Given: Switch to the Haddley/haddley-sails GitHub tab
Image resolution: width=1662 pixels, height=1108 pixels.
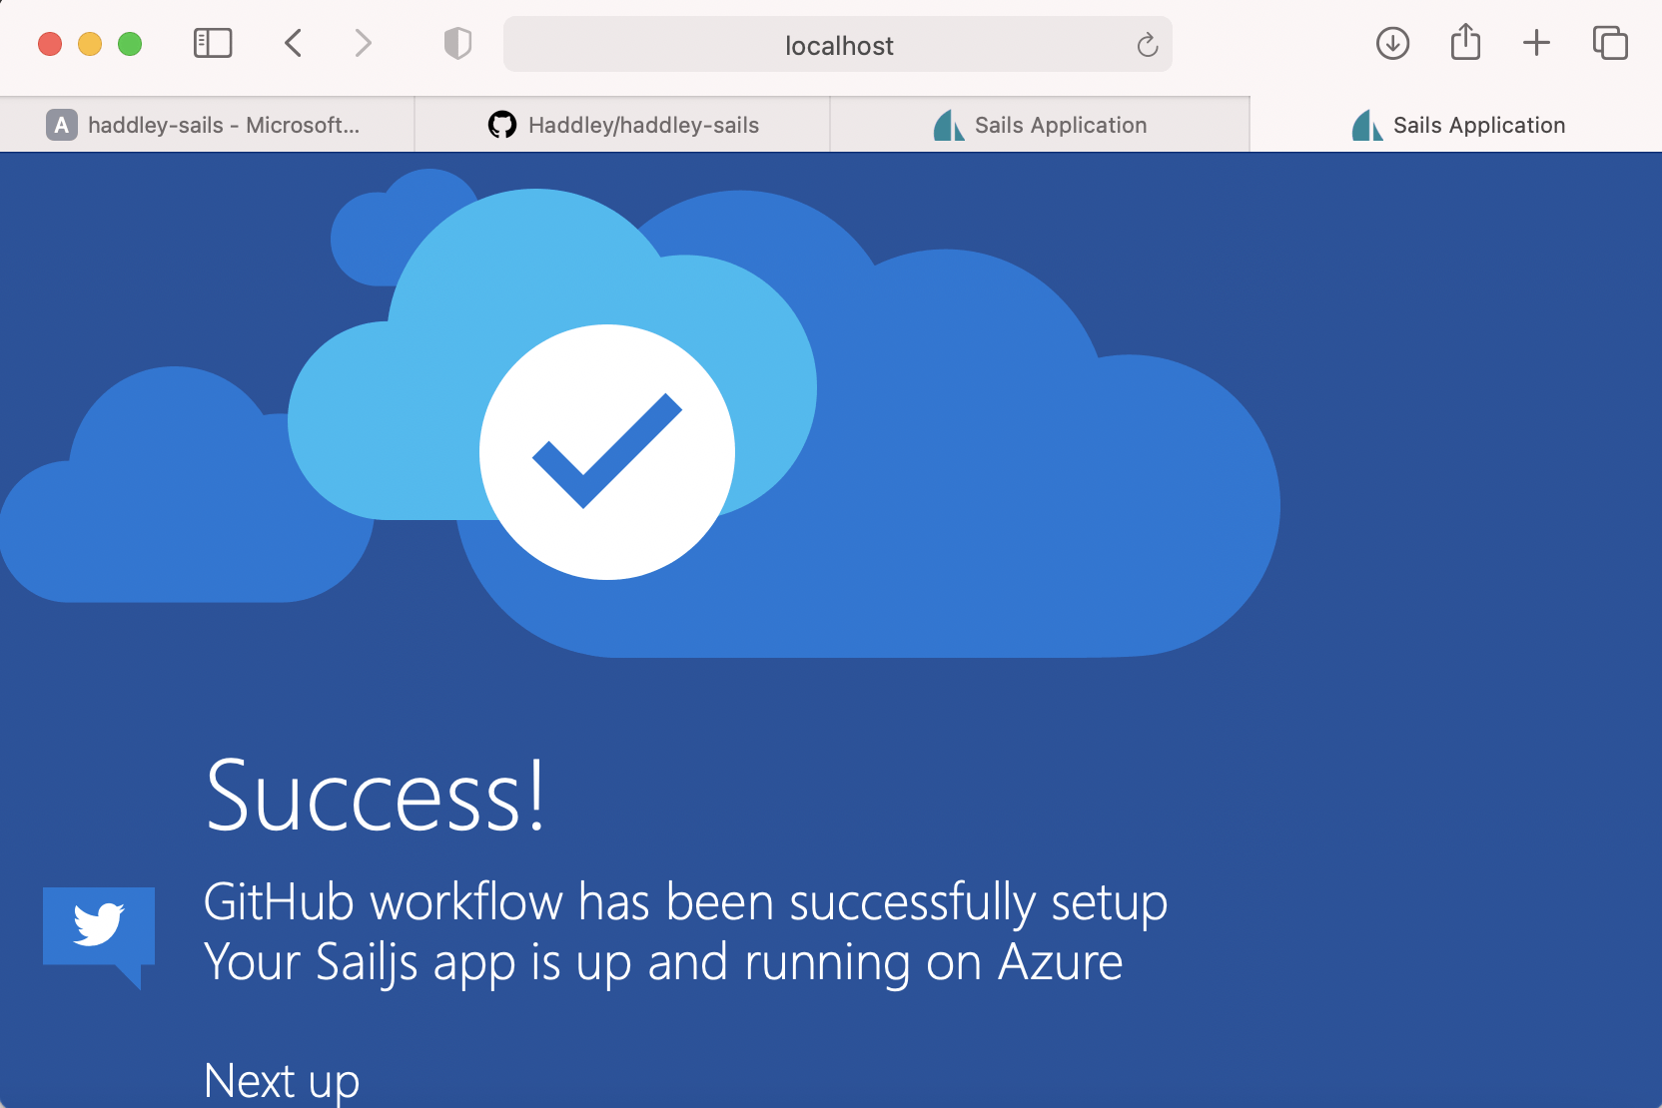Looking at the screenshot, I should 623,125.
